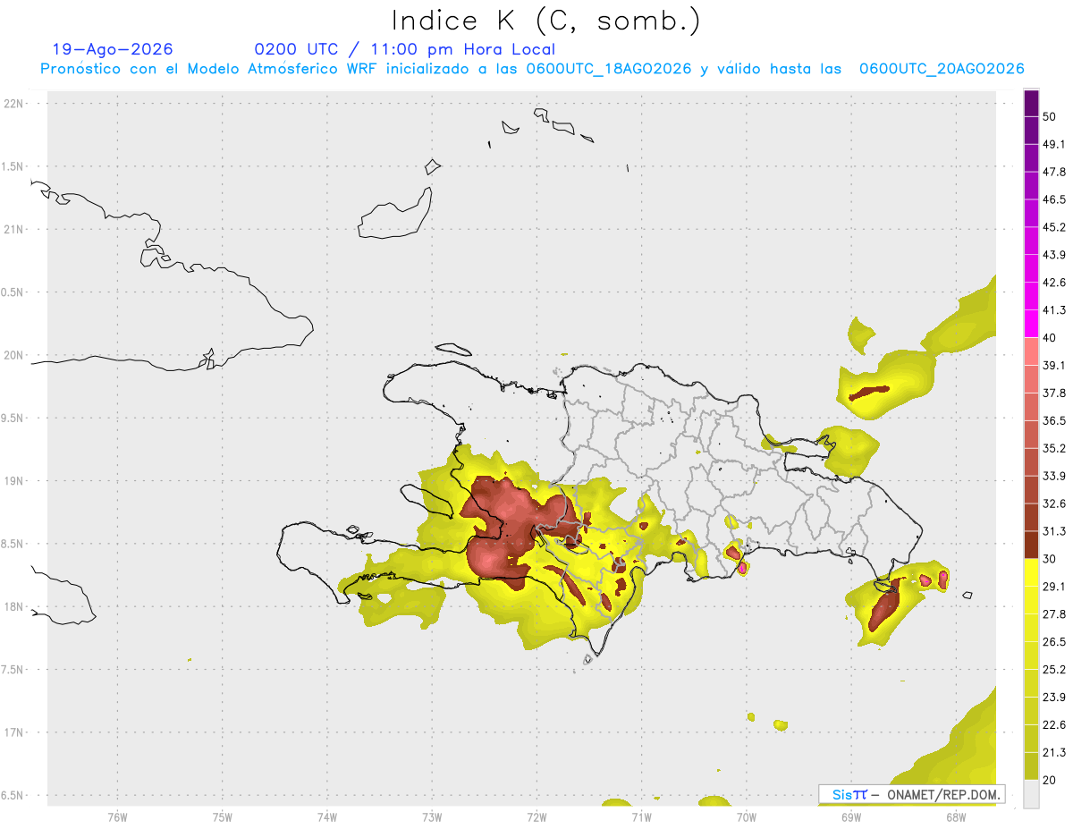This screenshot has width=1073, height=829.
Task: Click the colorbar label "46.5"
Action: [1054, 199]
